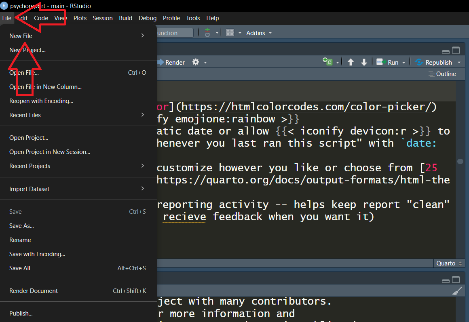This screenshot has height=322, width=469.
Task: Clear console with the broom icon
Action: (456, 291)
